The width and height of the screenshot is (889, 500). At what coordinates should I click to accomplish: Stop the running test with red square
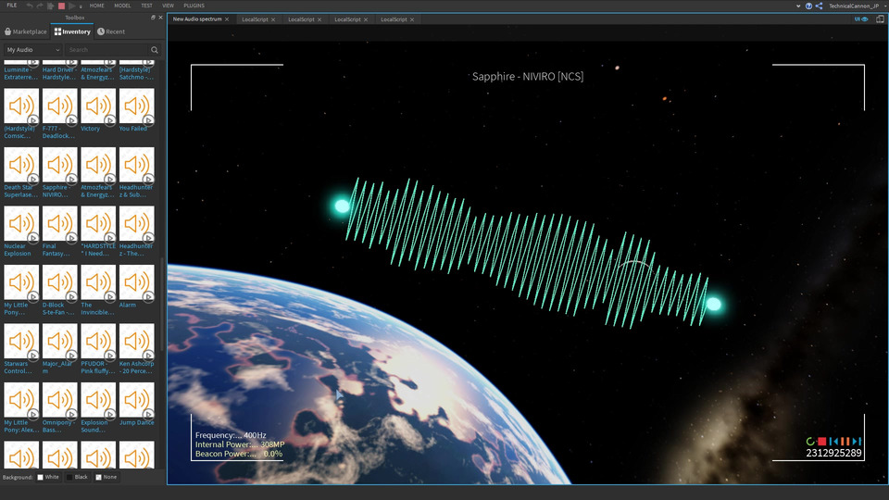click(x=61, y=6)
